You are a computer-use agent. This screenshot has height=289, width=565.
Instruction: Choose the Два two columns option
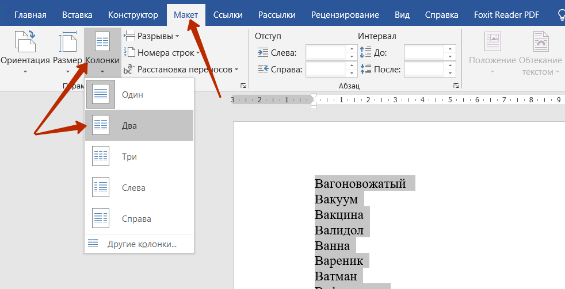point(139,126)
